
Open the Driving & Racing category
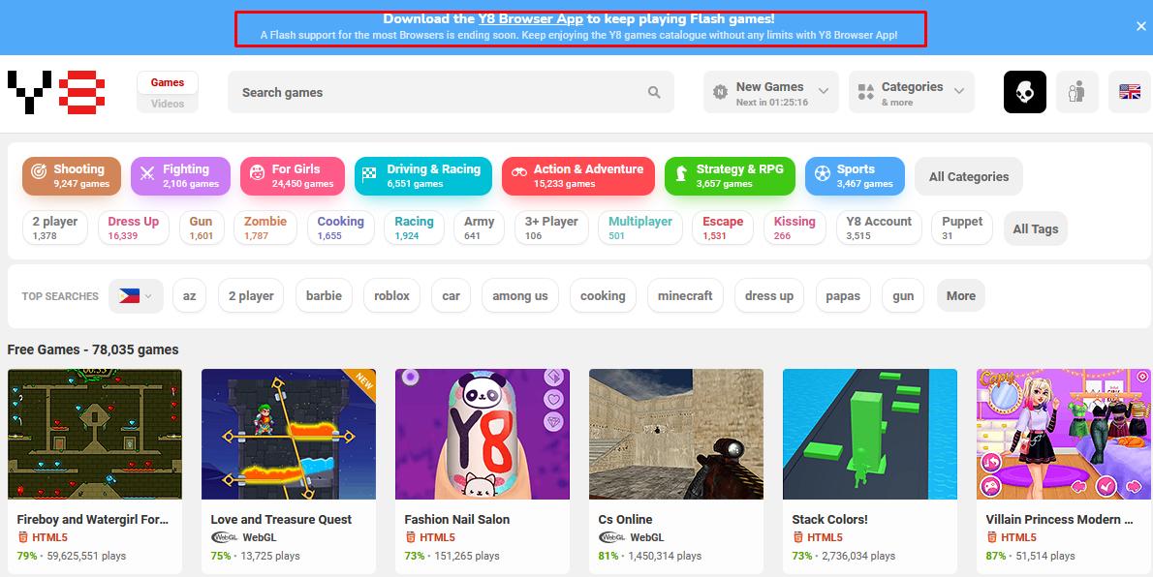pyautogui.click(x=422, y=176)
